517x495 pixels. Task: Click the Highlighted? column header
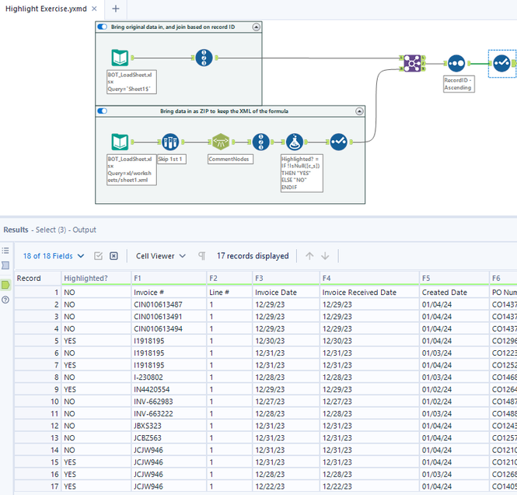(x=96, y=278)
